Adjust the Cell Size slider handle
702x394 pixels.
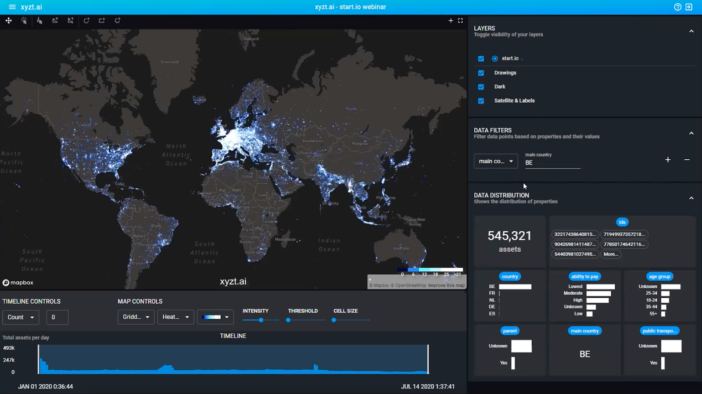click(334, 320)
